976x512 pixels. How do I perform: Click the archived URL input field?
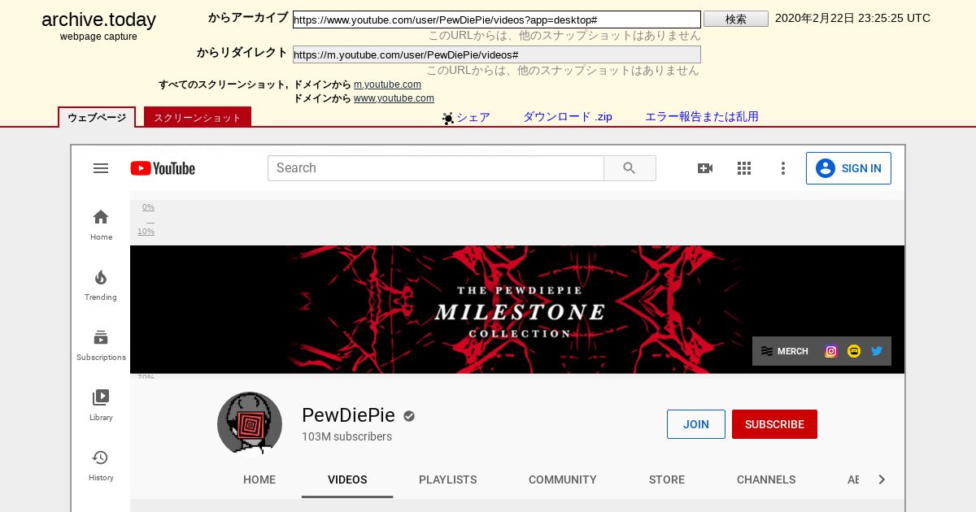[497, 20]
